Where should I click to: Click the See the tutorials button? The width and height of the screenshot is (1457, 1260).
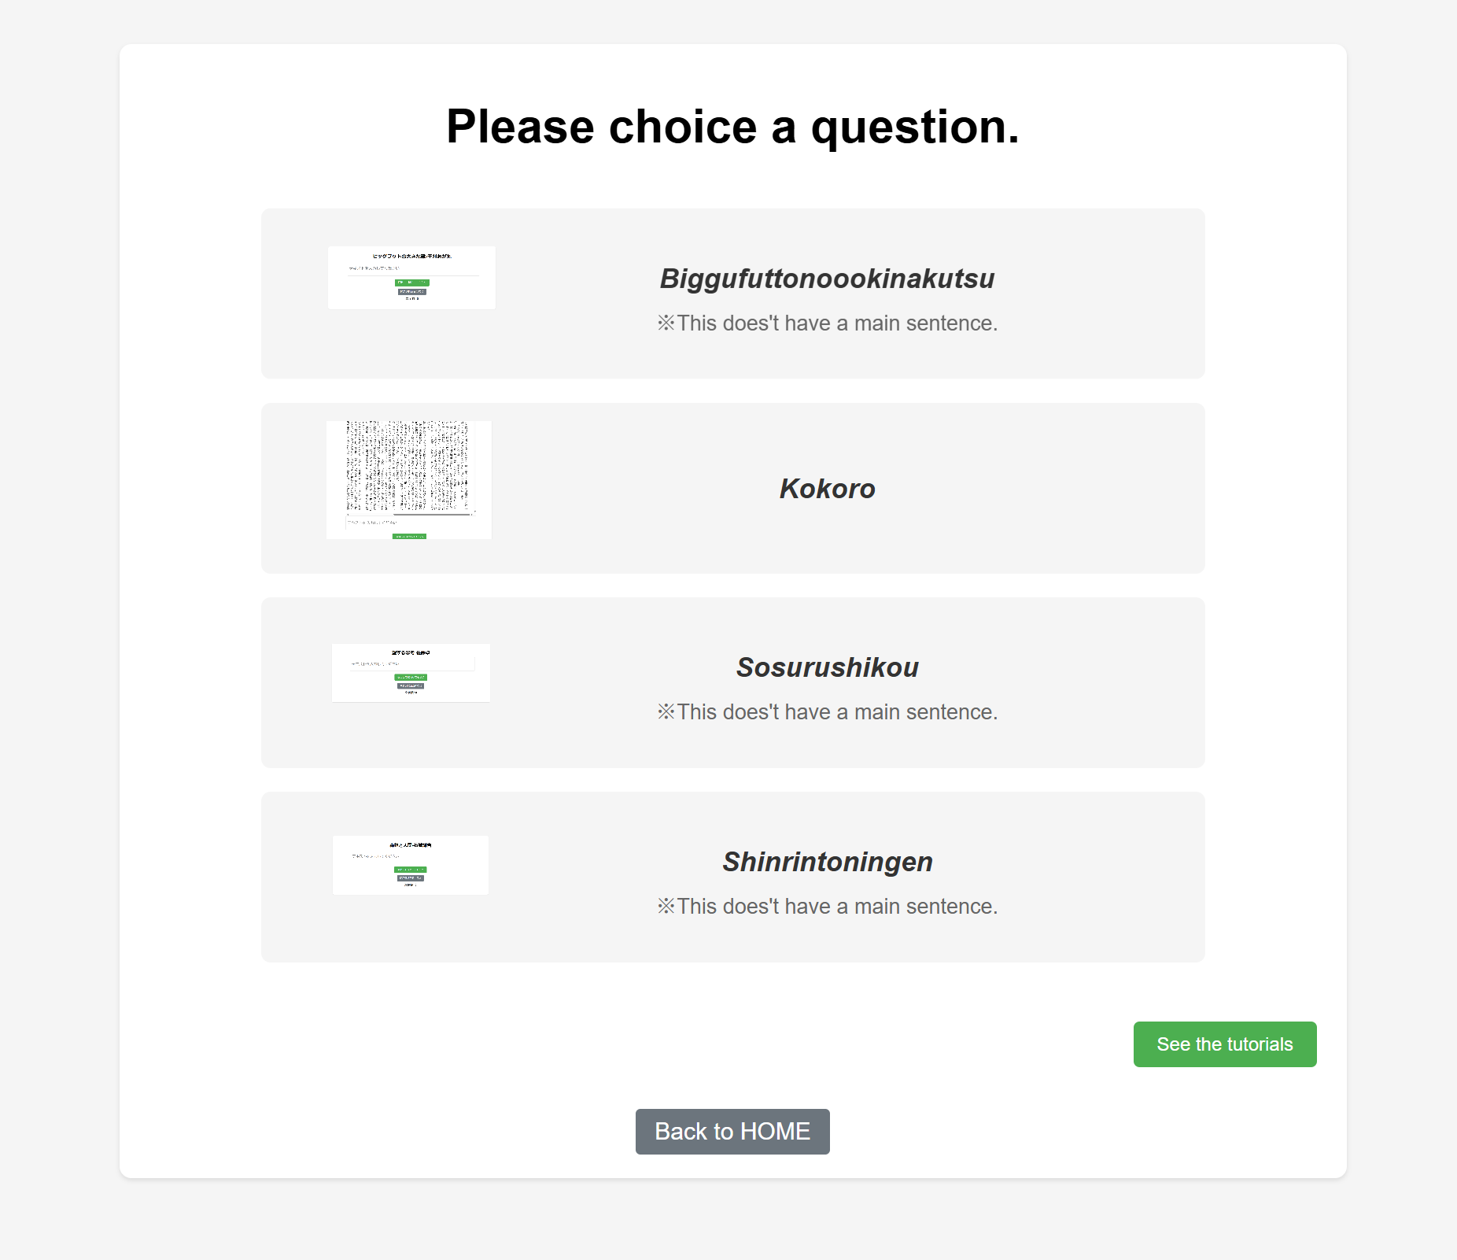(1224, 1044)
